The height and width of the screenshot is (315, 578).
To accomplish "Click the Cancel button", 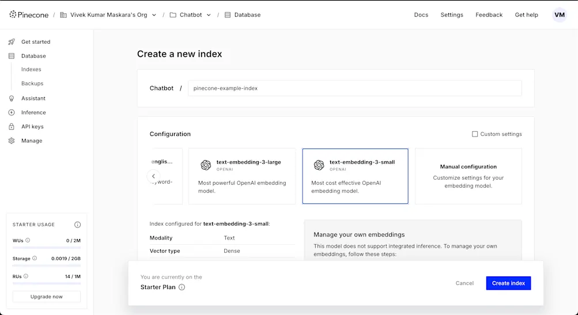I will pos(464,283).
